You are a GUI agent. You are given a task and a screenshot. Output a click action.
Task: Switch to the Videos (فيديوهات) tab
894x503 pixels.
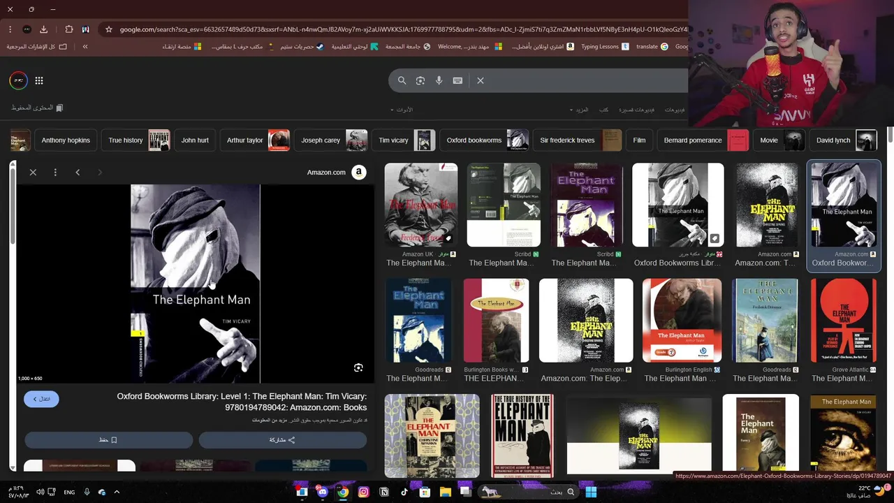pyautogui.click(x=674, y=110)
